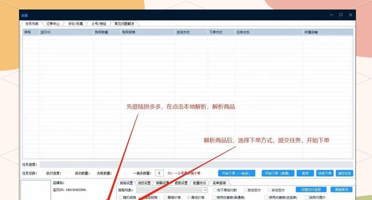Choose the 最高价格 radio option

(x=172, y=197)
